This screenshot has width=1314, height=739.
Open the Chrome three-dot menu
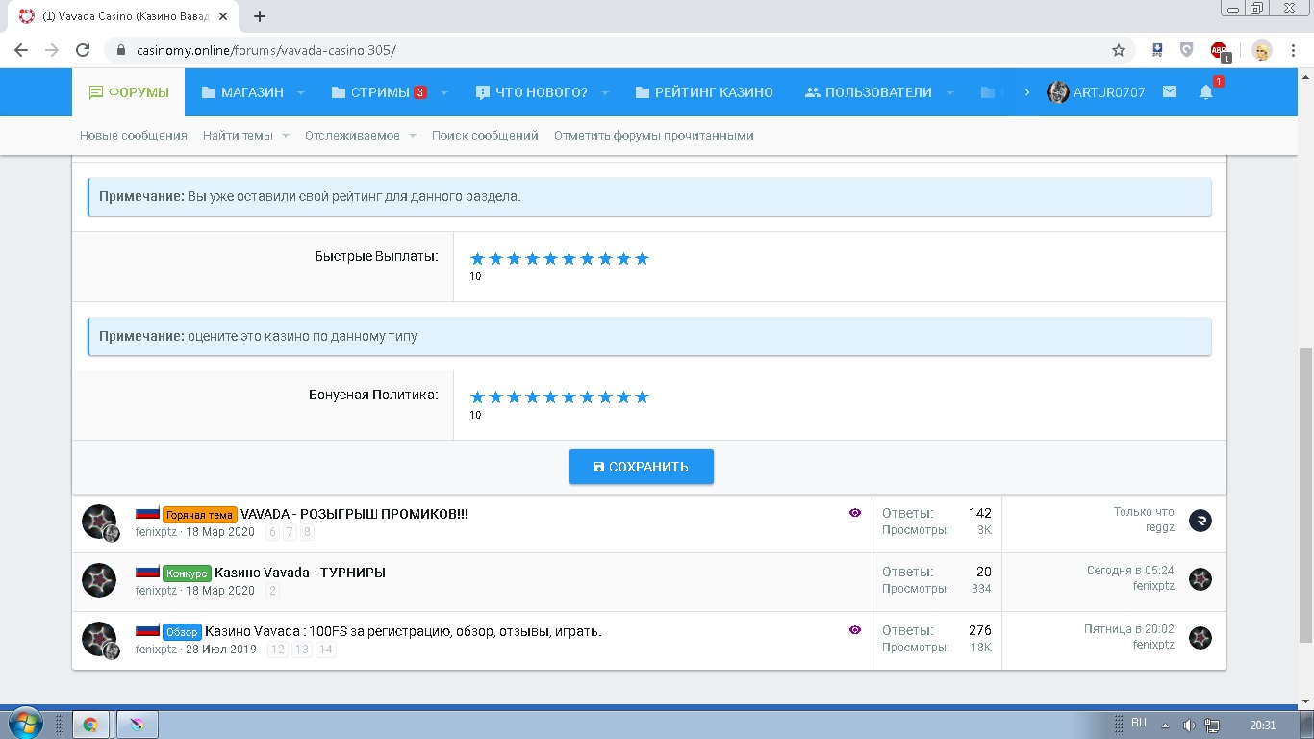1294,50
